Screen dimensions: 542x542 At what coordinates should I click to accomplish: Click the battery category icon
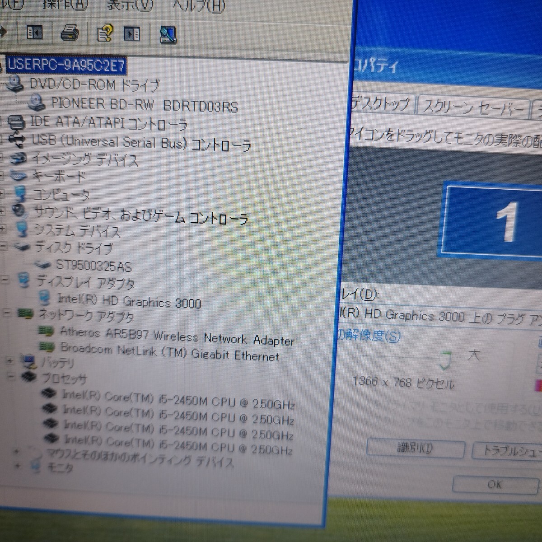(30, 362)
